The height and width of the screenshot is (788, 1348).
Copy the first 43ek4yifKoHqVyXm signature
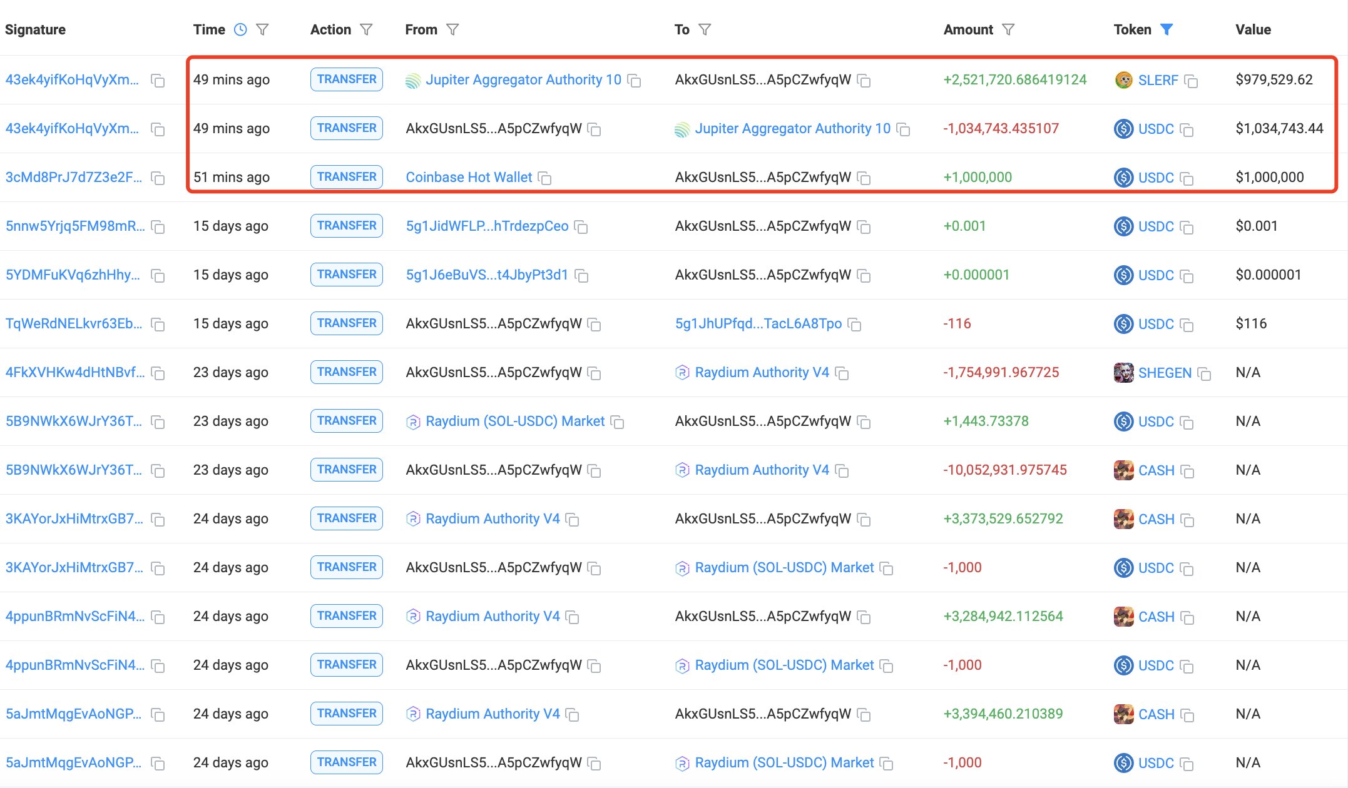[158, 81]
